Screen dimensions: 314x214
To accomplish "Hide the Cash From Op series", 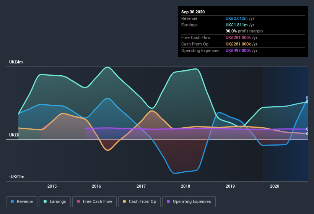I will [139, 201].
